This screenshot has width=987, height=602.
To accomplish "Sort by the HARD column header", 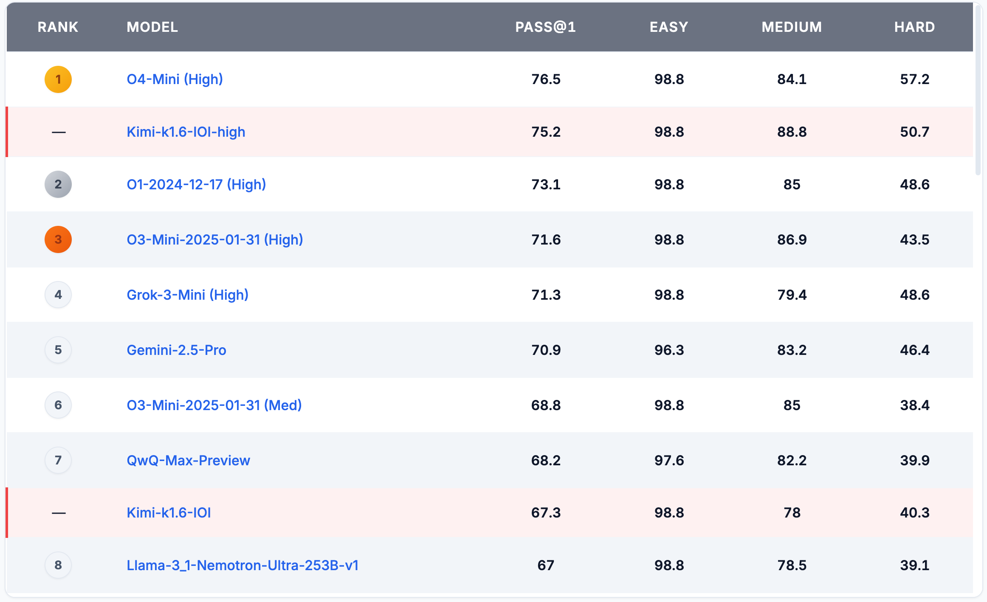I will tap(914, 27).
